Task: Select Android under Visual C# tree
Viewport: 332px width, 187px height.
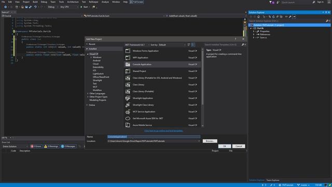Action: pos(96,61)
